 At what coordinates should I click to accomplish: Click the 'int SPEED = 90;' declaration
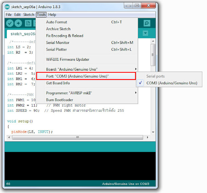23,110
